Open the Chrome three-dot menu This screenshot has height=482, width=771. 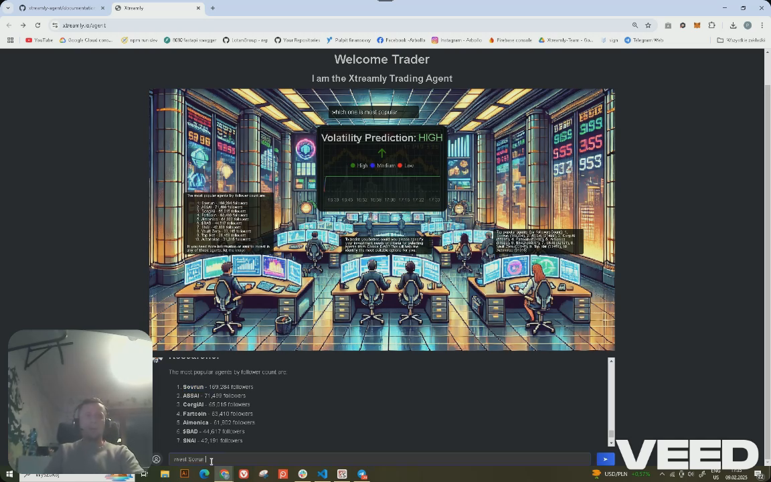tap(762, 25)
